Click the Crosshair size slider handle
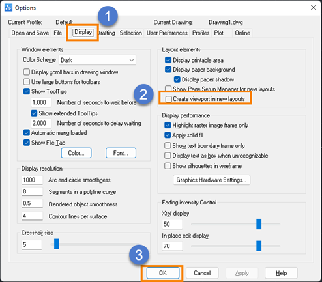This screenshot has height=282, width=322. point(57,244)
